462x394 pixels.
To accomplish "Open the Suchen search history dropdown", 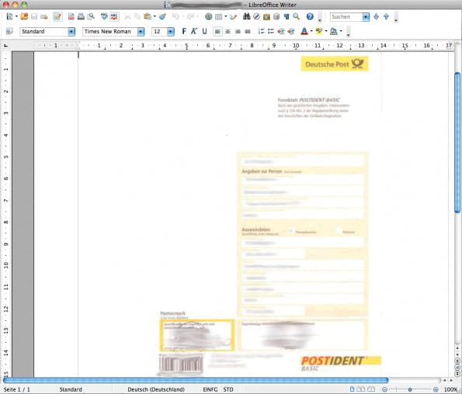I will click(x=366, y=17).
